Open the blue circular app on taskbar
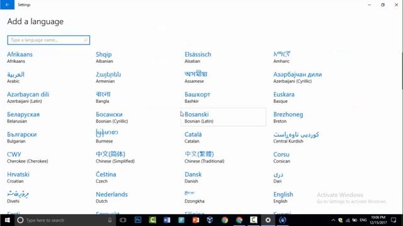This screenshot has width=403, height=226. 282,220
